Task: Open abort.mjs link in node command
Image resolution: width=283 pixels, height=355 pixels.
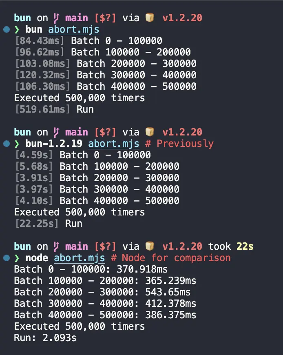Action: point(80,258)
